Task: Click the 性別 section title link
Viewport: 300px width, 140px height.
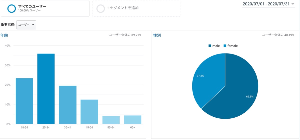Action: (157, 36)
